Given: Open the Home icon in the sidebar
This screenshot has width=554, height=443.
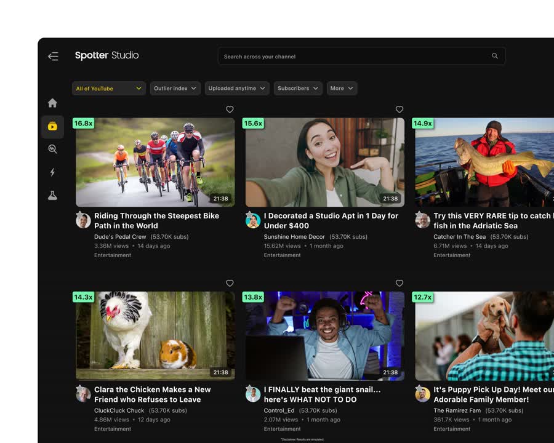Looking at the screenshot, I should [52, 103].
